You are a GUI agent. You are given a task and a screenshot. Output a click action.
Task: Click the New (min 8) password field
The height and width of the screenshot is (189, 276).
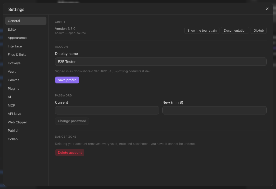(x=214, y=110)
